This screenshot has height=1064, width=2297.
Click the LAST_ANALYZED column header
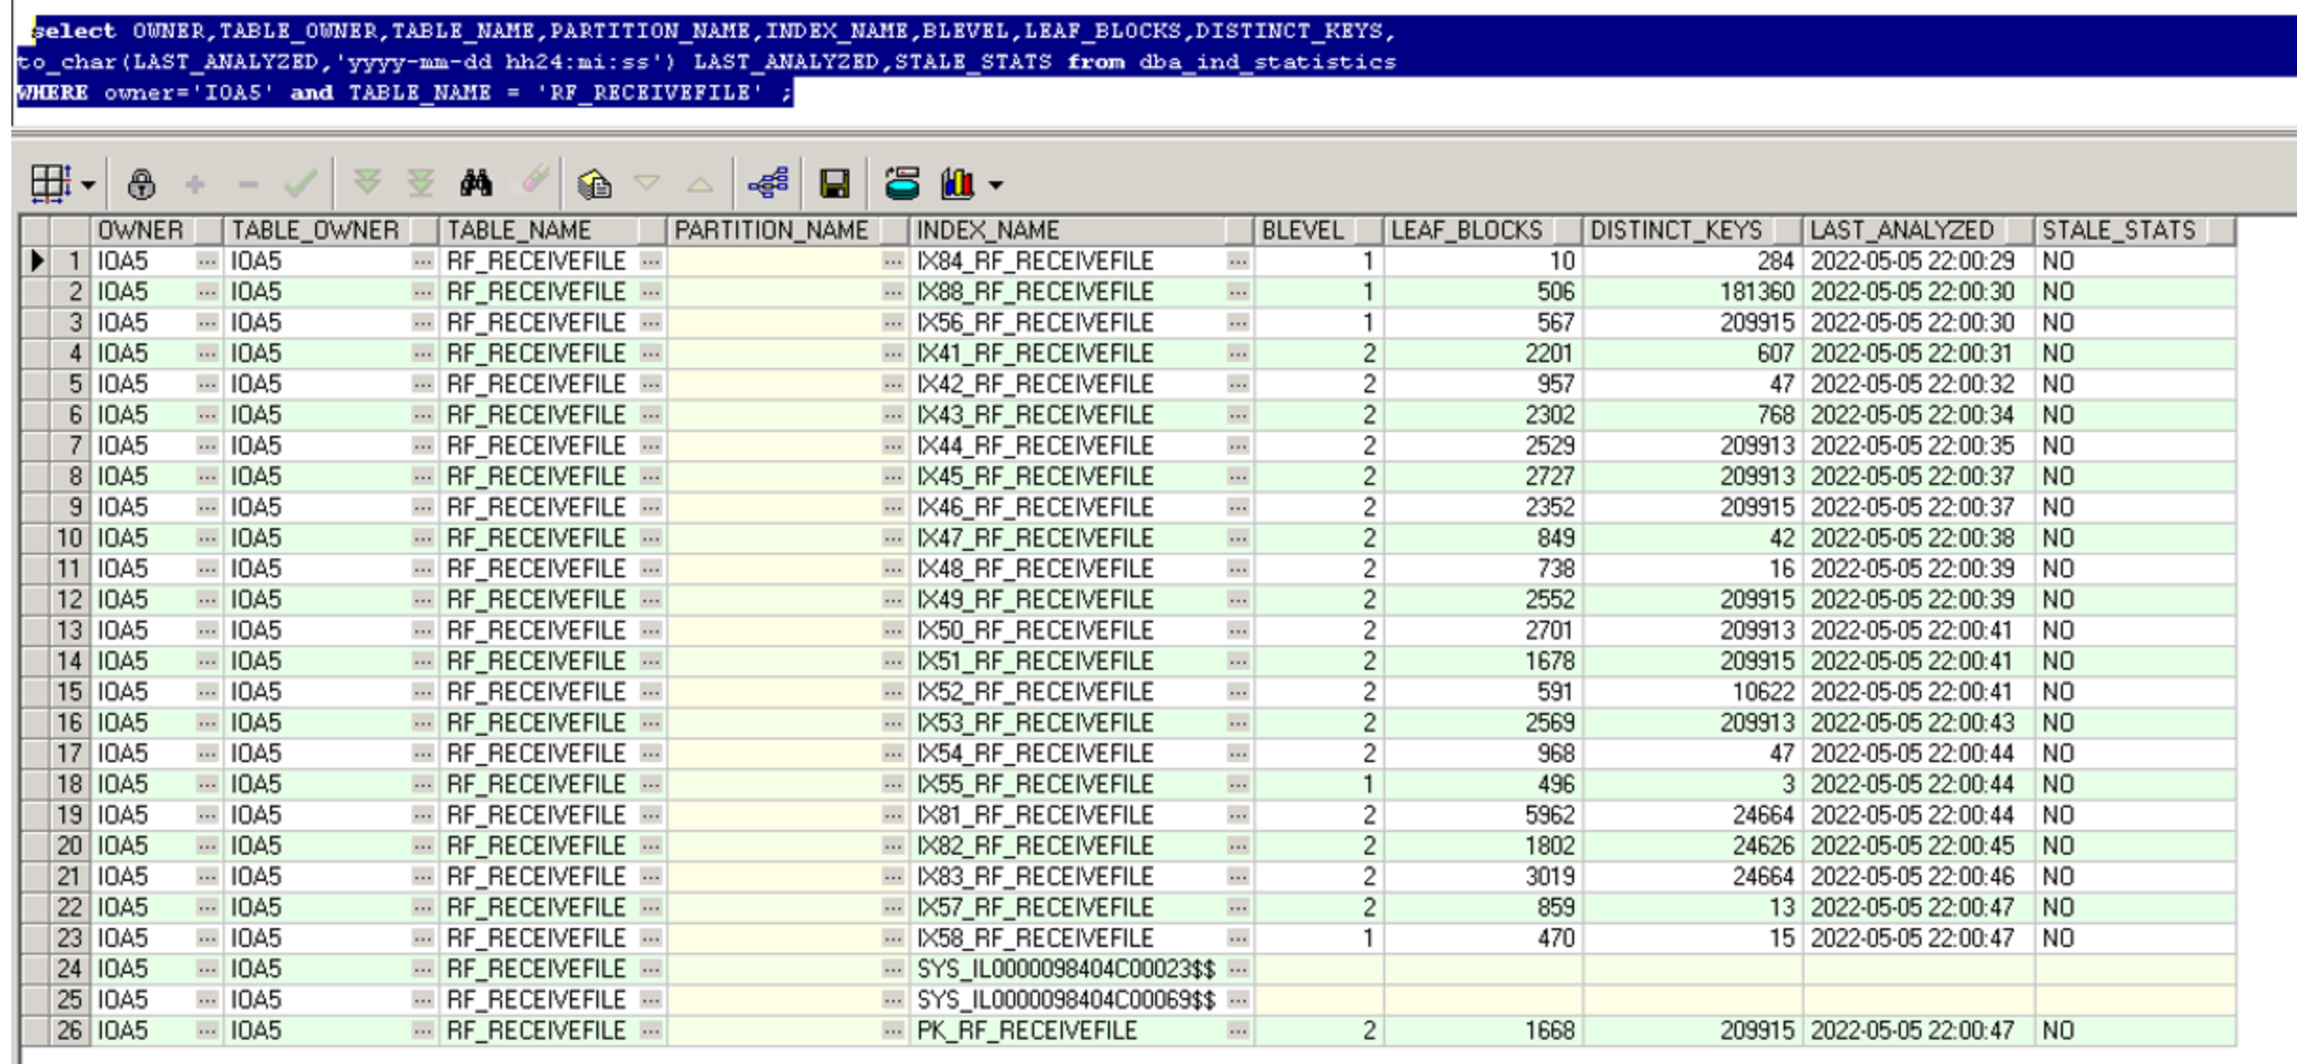pos(1901,230)
